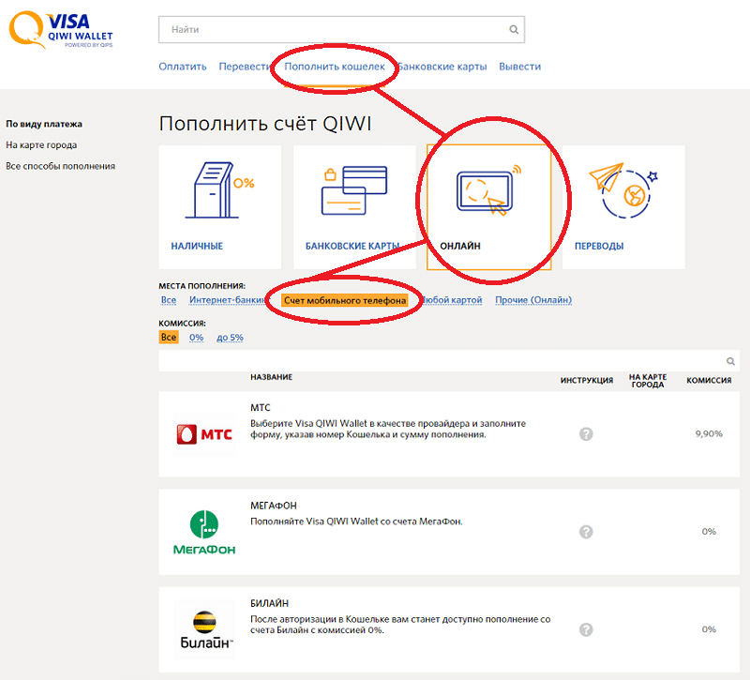Image resolution: width=750 pixels, height=680 pixels.
Task: Filter places by Прочие (Онлайн)
Action: (533, 300)
